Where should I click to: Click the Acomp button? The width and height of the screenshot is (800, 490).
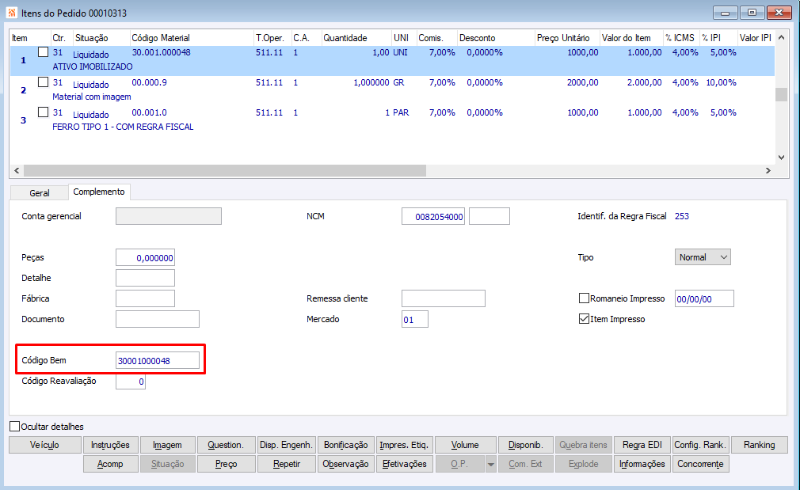110,464
